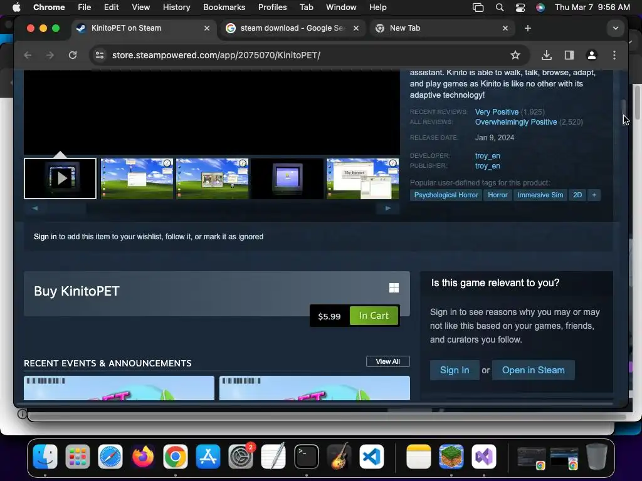This screenshot has width=642, height=481.
Task: Open Minecraft from the dock
Action: pyautogui.click(x=451, y=457)
